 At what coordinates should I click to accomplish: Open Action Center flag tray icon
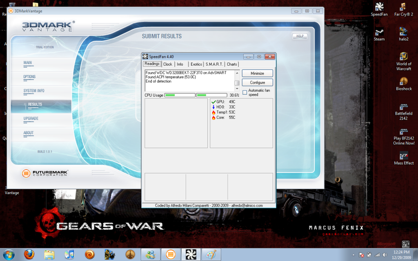pos(361,255)
